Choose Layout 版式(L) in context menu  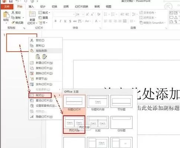click(45, 95)
